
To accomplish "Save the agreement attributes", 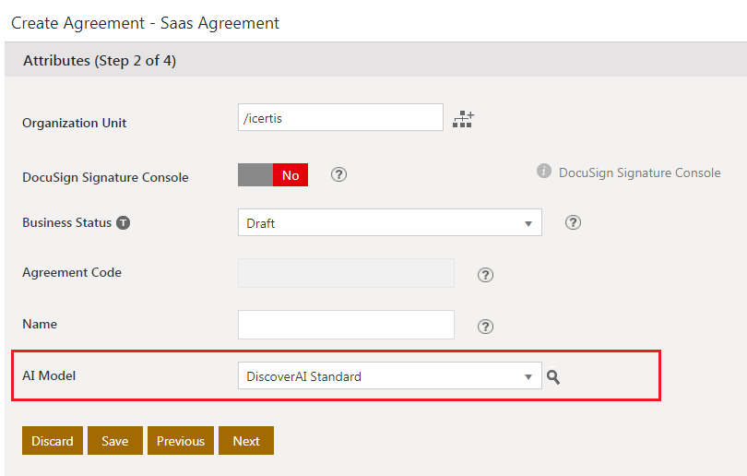I will (x=115, y=441).
